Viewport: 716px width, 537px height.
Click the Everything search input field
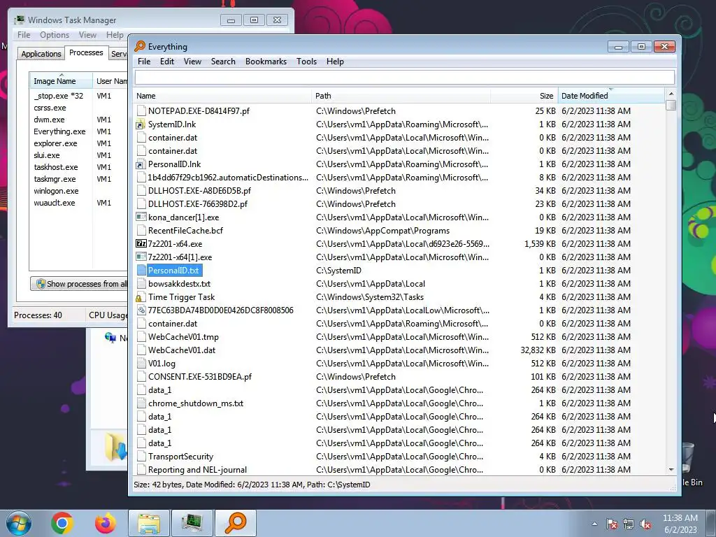pyautogui.click(x=405, y=77)
